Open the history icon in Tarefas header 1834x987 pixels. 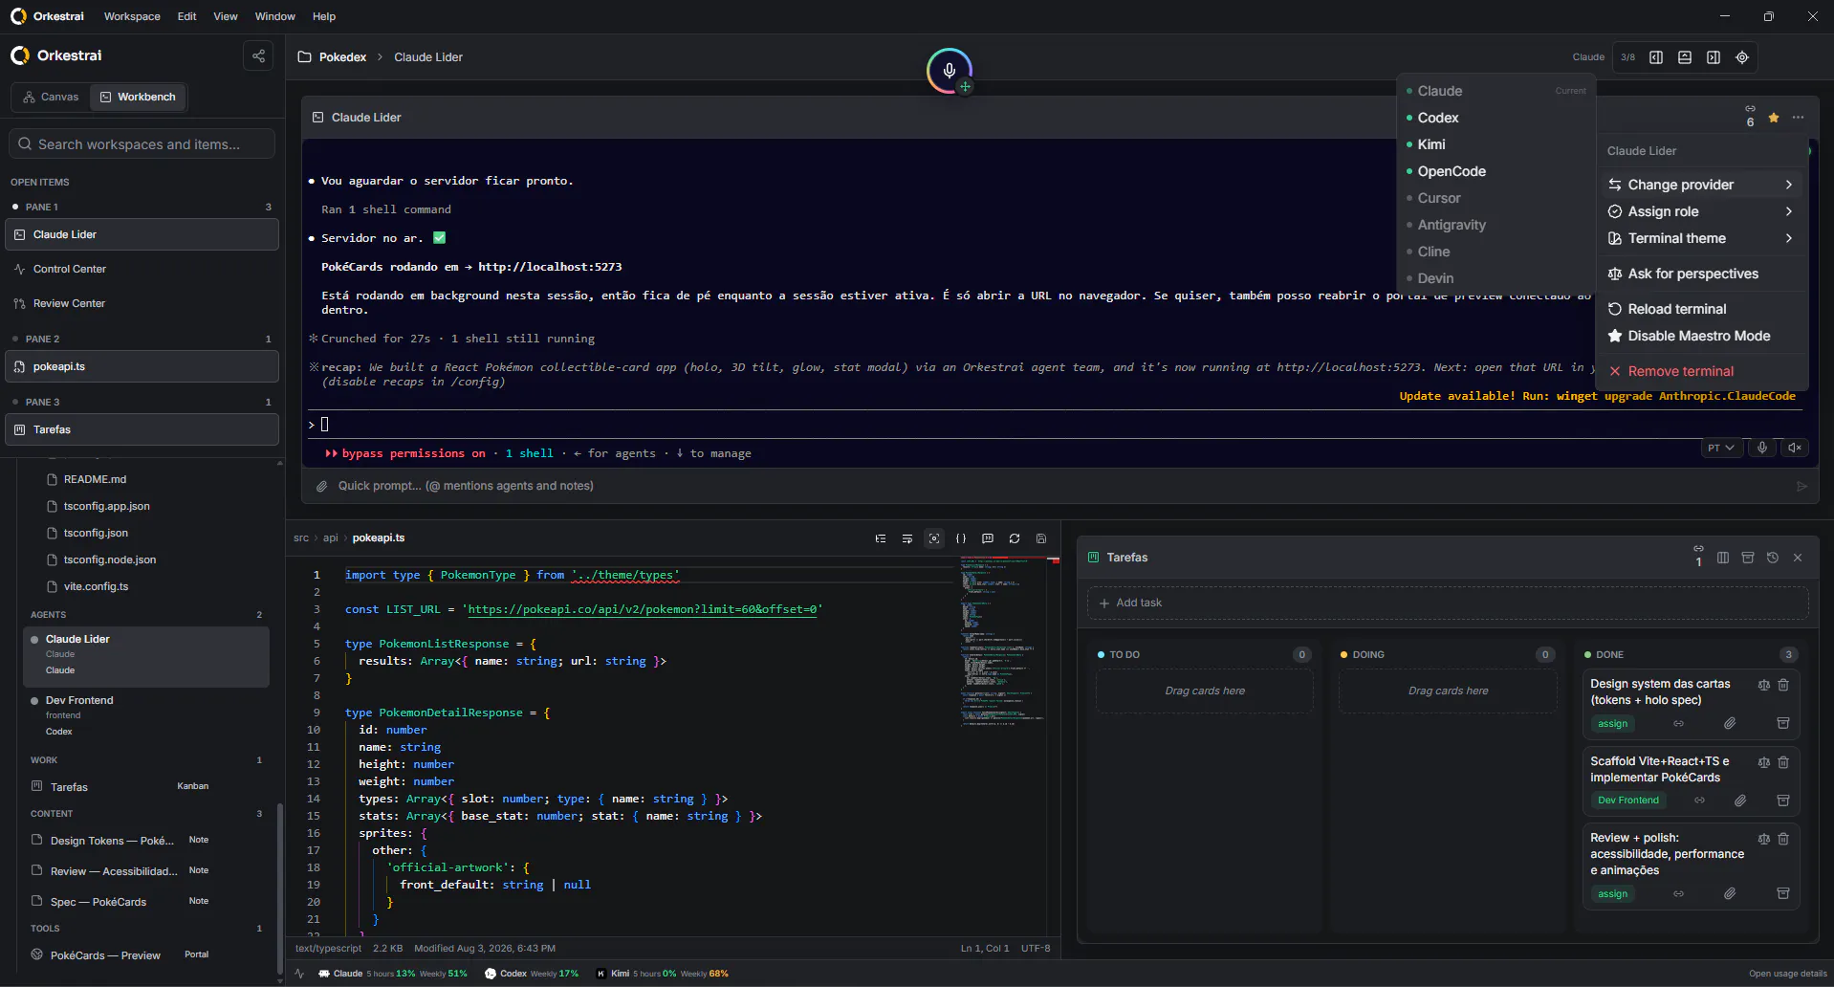point(1773,558)
